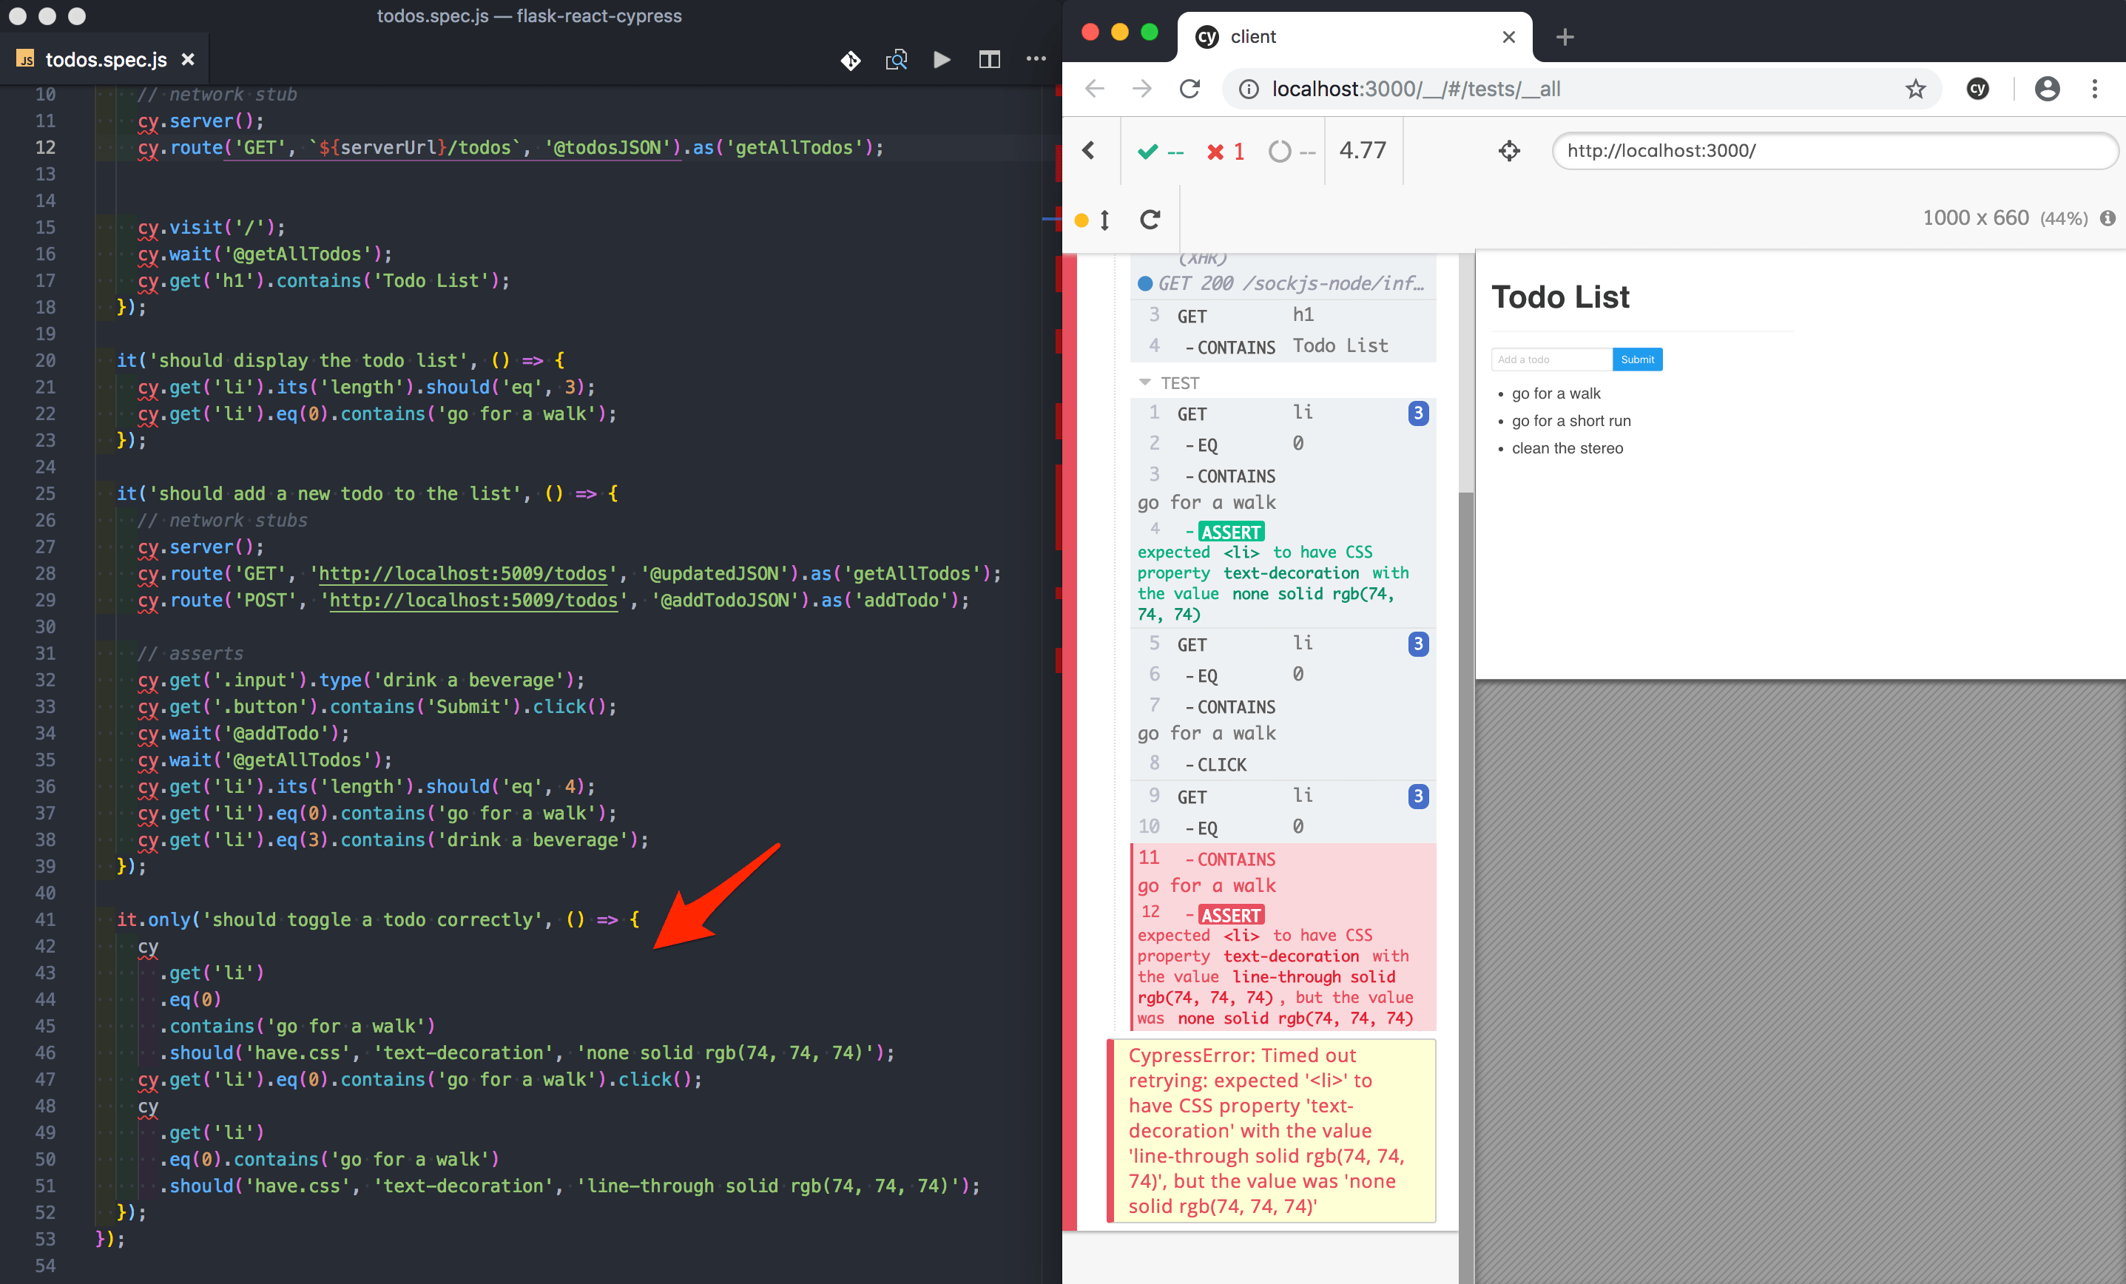2126x1284 pixels.
Task: Toggle the selector playground crosshair icon
Action: (x=1509, y=150)
